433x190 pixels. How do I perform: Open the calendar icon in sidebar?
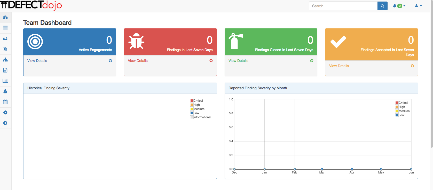click(5, 102)
